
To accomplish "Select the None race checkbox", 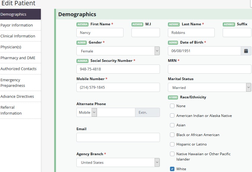I will pyautogui.click(x=172, y=106).
